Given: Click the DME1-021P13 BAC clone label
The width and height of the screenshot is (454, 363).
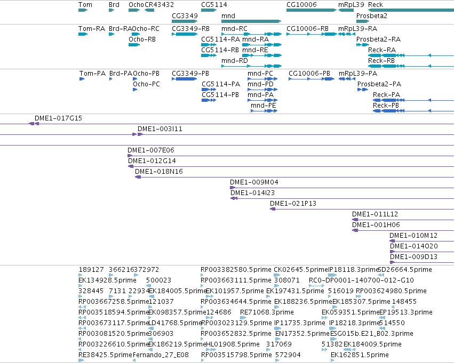Looking at the screenshot, I should tap(293, 204).
